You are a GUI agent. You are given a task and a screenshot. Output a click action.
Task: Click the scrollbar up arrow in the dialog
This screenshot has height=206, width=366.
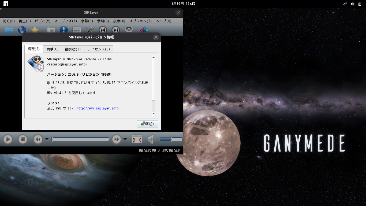154,57
